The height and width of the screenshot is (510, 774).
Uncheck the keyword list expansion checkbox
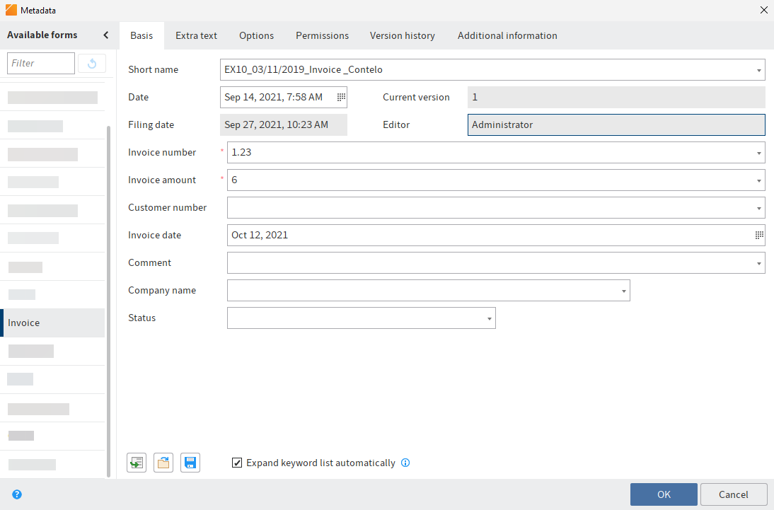pyautogui.click(x=237, y=463)
